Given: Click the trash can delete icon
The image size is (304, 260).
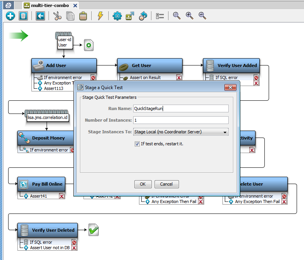Looking at the screenshot, I should [23, 16].
